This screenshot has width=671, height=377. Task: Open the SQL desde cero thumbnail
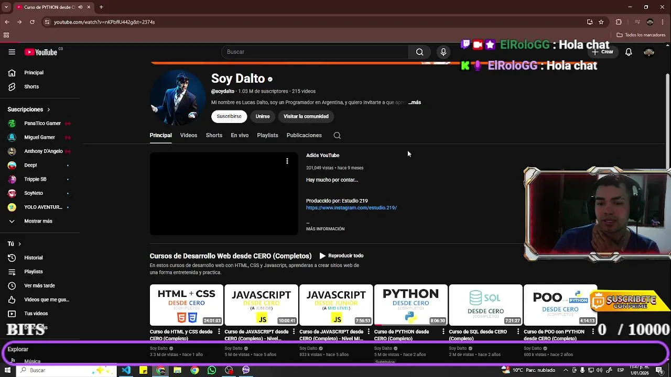click(485, 305)
